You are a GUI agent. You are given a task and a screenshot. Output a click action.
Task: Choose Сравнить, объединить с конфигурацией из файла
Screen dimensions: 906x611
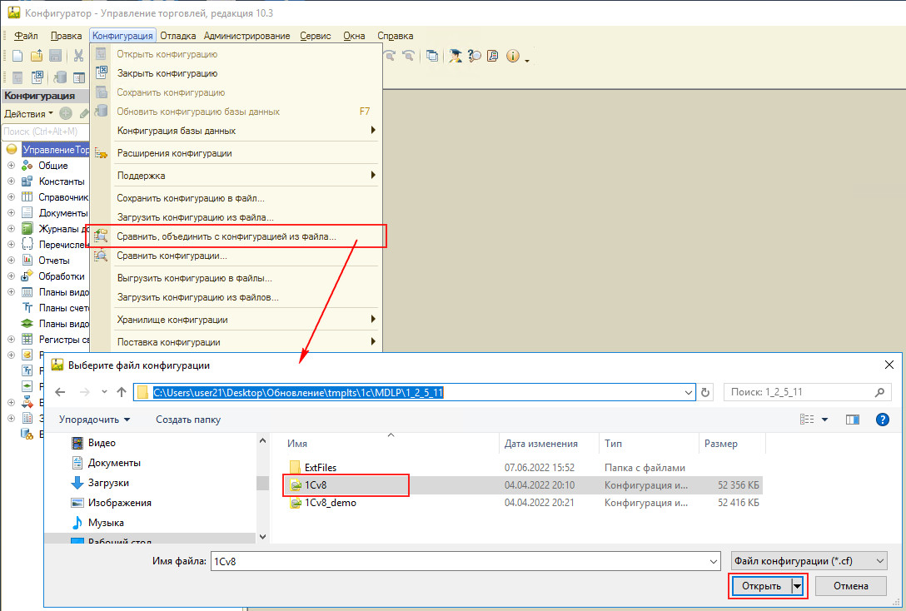pyautogui.click(x=236, y=236)
